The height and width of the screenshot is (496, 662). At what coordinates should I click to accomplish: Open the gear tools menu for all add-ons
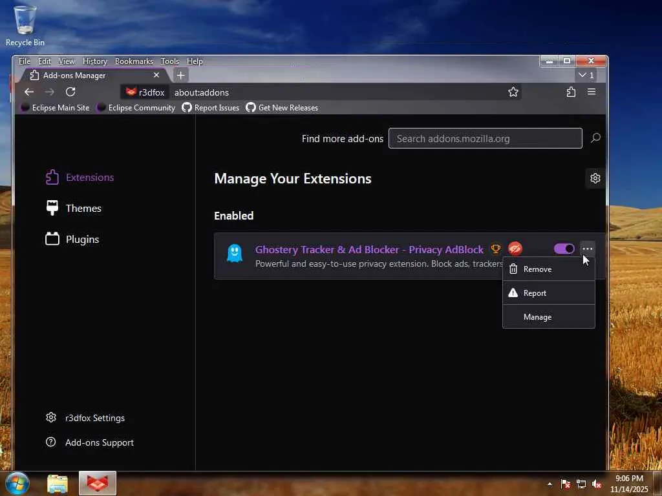(x=595, y=178)
